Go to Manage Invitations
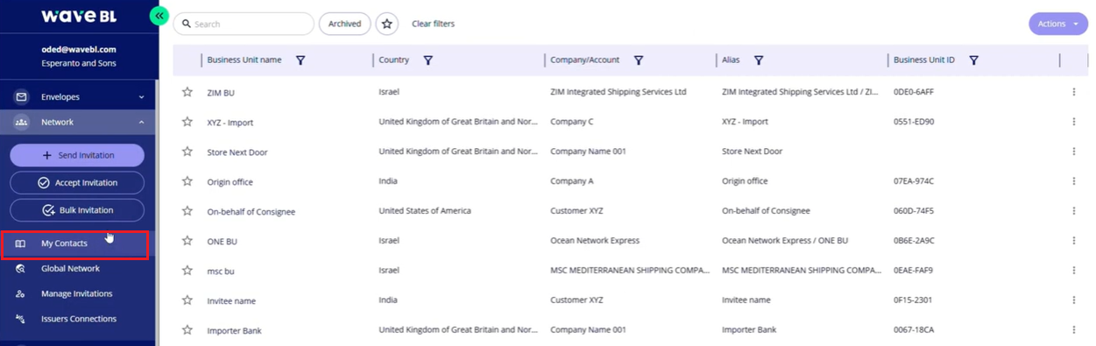Image resolution: width=1096 pixels, height=346 pixels. (76, 293)
